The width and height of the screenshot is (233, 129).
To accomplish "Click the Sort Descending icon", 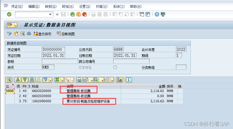I will tap(25, 80).
